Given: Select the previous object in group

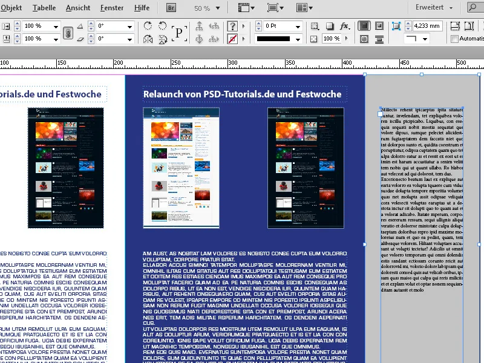Looking at the screenshot, I should pos(214,26).
